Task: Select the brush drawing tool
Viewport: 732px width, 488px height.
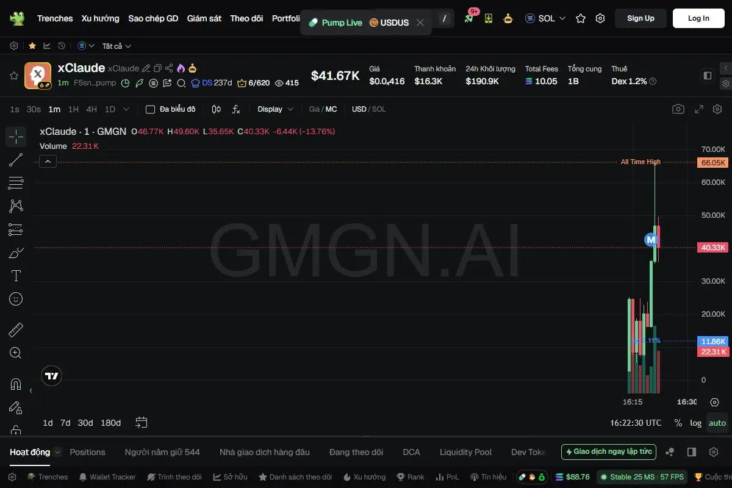Action: (x=16, y=253)
